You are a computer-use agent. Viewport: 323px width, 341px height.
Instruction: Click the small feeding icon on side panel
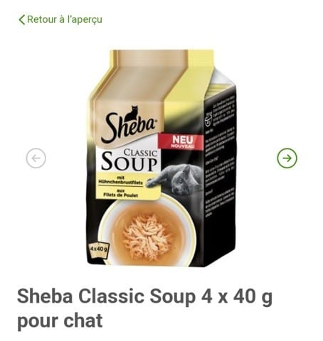point(208,119)
